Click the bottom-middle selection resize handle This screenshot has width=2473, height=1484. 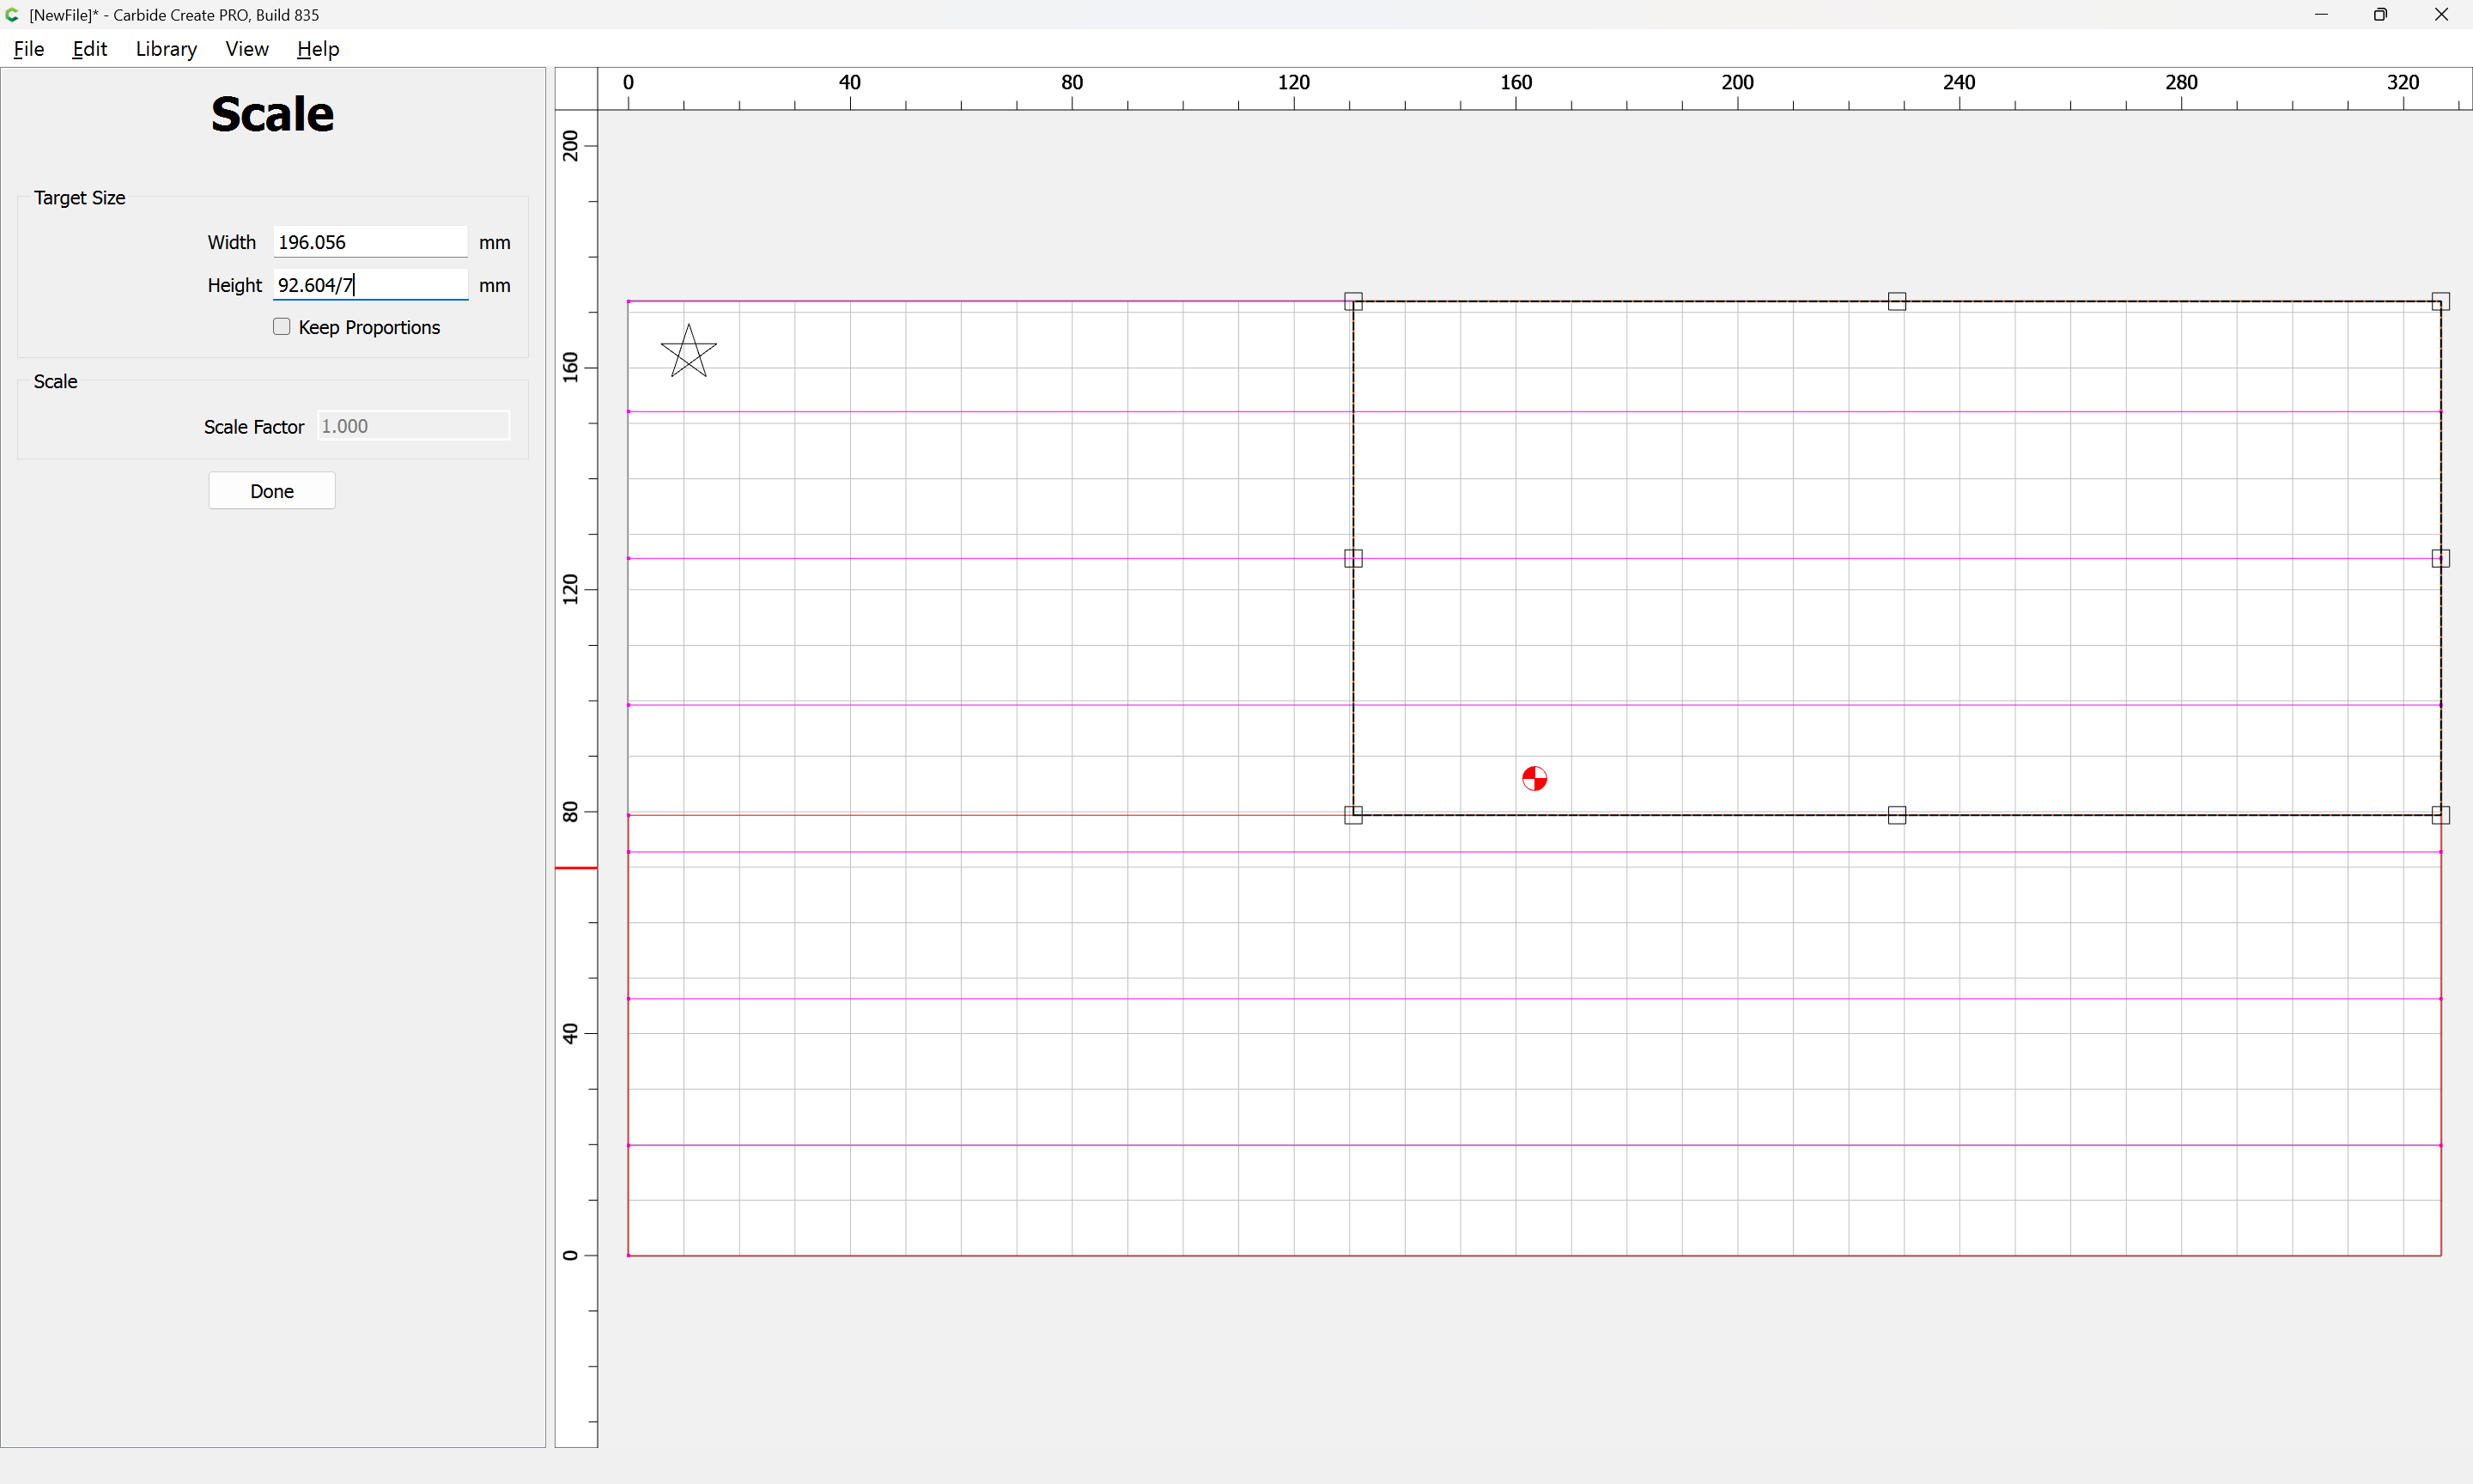point(1896,815)
